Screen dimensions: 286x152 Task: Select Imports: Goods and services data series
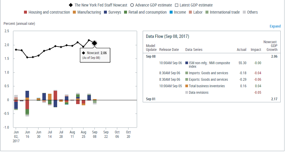pyautogui.click(x=208, y=73)
